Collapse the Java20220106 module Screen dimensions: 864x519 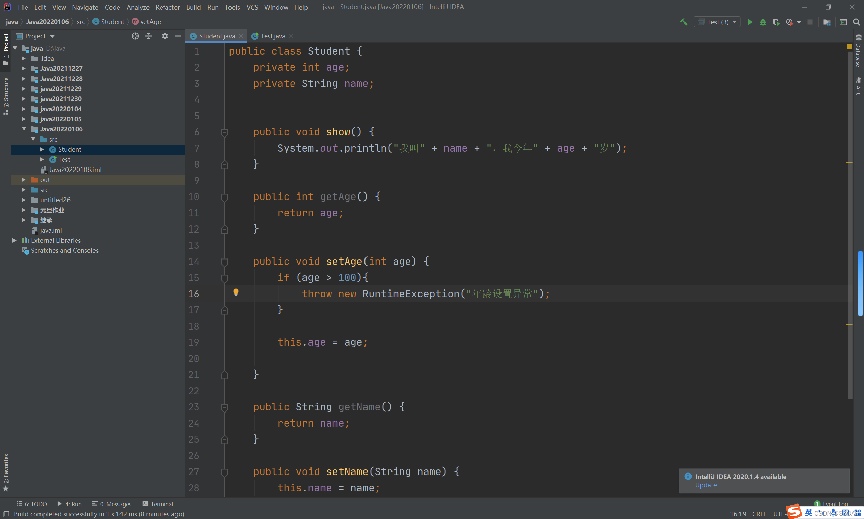tap(24, 129)
